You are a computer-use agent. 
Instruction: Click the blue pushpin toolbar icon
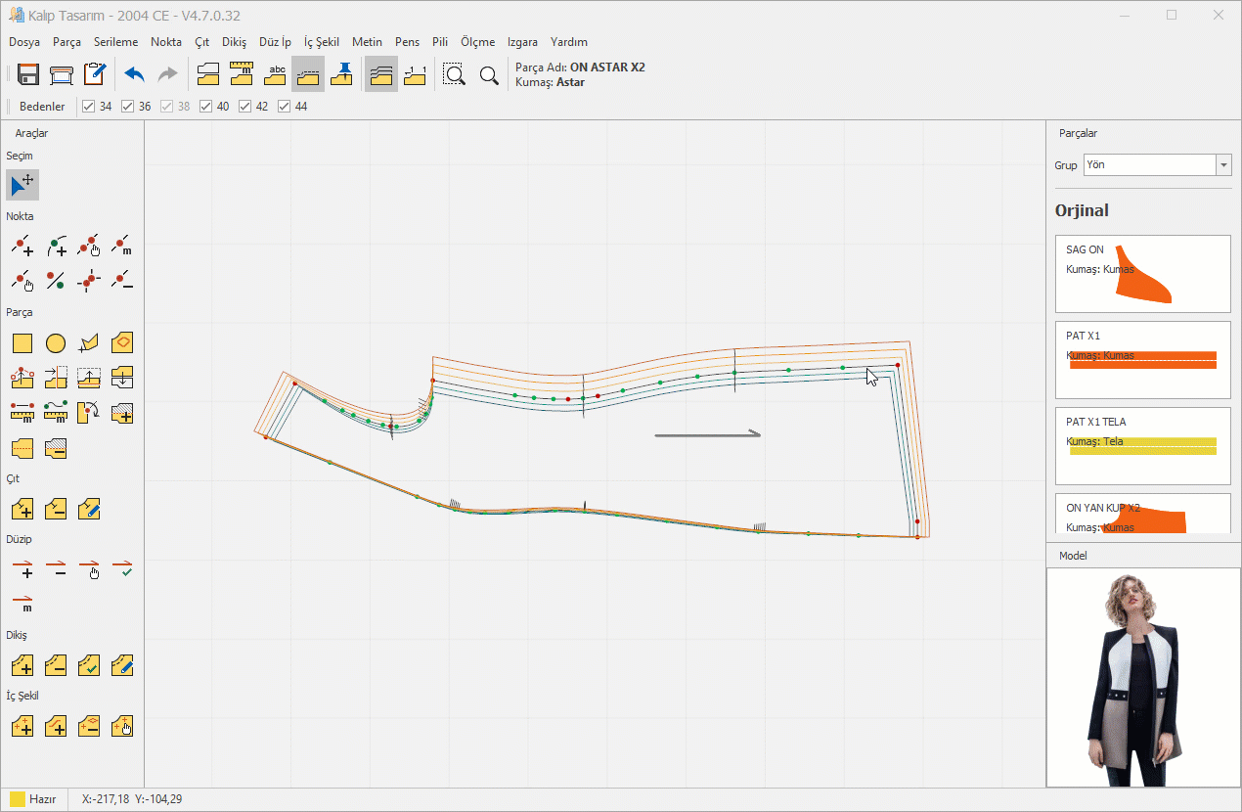coord(342,74)
